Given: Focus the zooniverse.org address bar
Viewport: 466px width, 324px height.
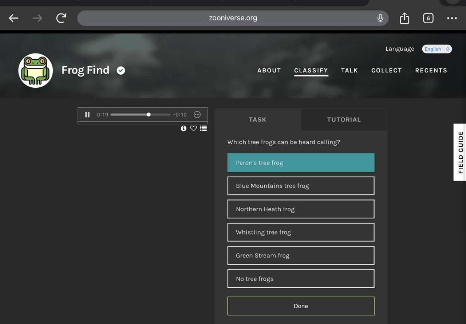Looking at the screenshot, I should click(x=233, y=18).
